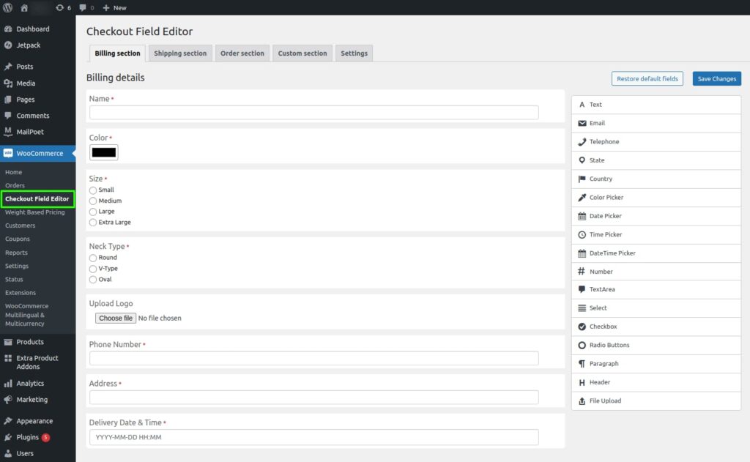The width and height of the screenshot is (750, 462).
Task: Click the Name input field
Action: 313,113
